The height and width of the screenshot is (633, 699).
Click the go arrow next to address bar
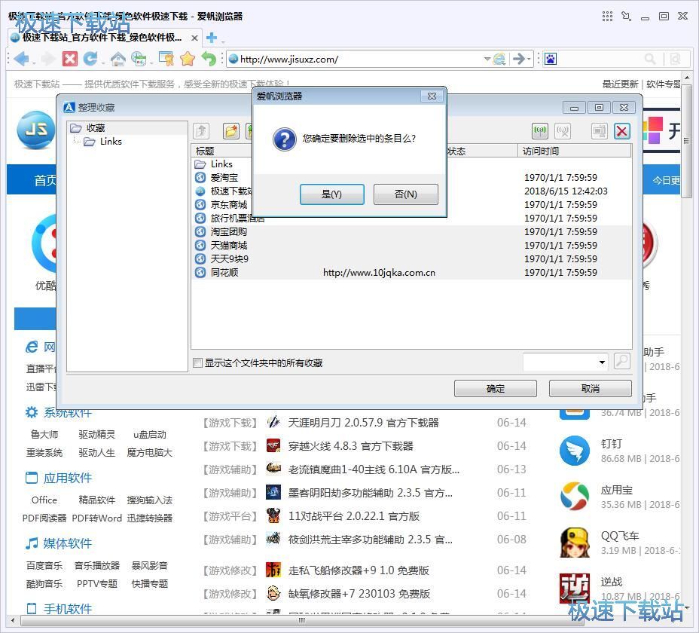[518, 59]
